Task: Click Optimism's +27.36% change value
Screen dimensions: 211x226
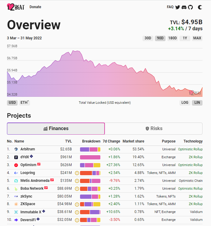Action: point(113,165)
